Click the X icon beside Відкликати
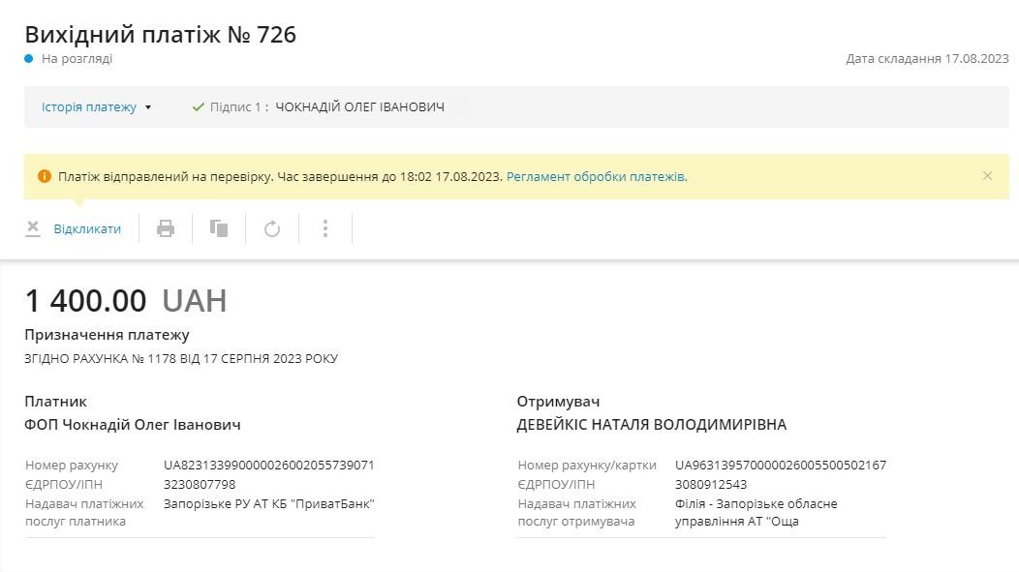 pyautogui.click(x=33, y=228)
